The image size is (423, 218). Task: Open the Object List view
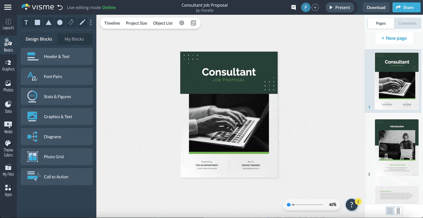[x=163, y=23]
